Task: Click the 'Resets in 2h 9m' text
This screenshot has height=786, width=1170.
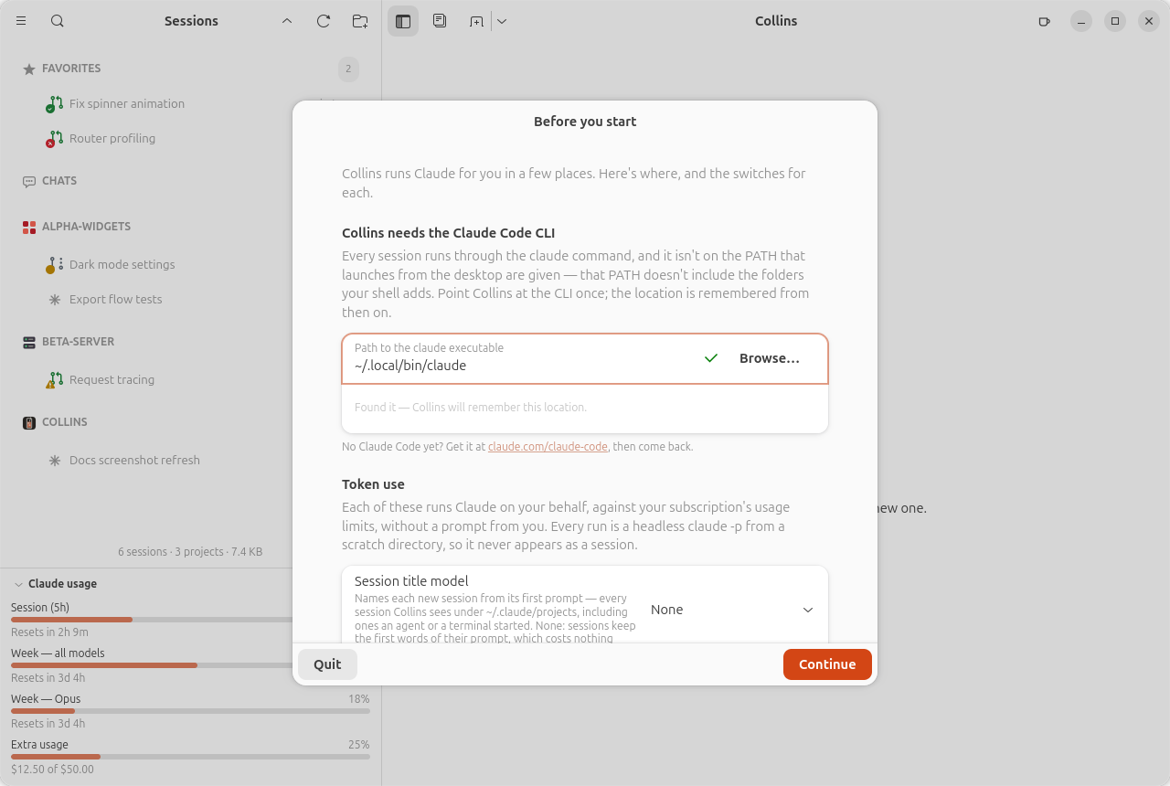Action: coord(49,632)
